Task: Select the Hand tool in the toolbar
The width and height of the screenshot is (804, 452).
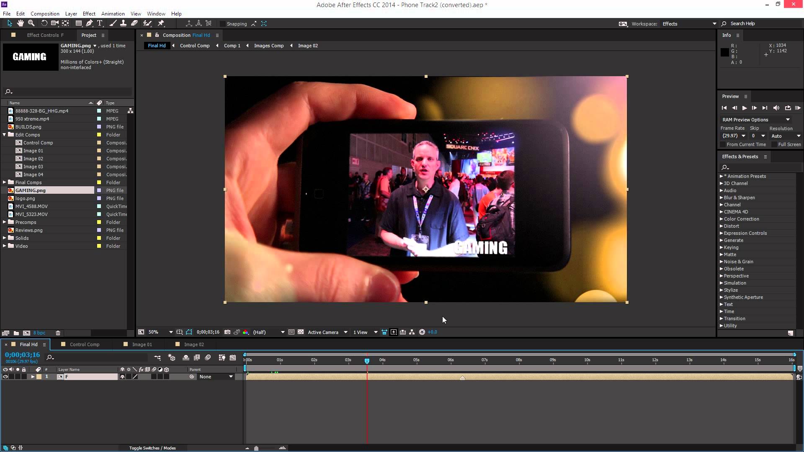Action: tap(20, 23)
